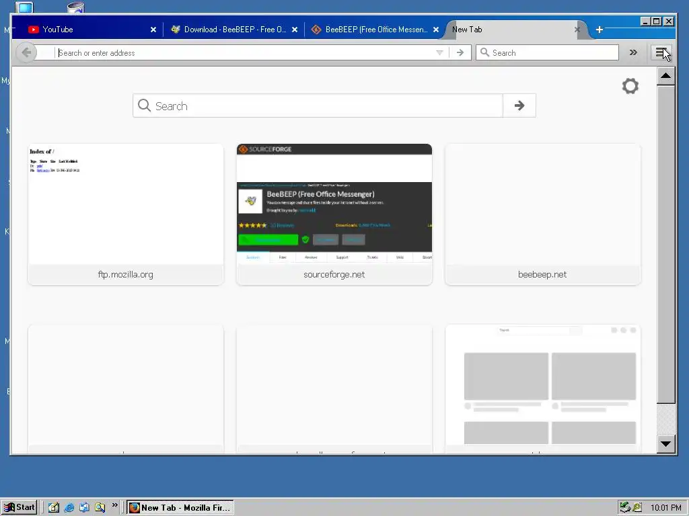Click the monitor desktop icon above Firefox
This screenshot has width=689, height=516.
tap(24, 7)
